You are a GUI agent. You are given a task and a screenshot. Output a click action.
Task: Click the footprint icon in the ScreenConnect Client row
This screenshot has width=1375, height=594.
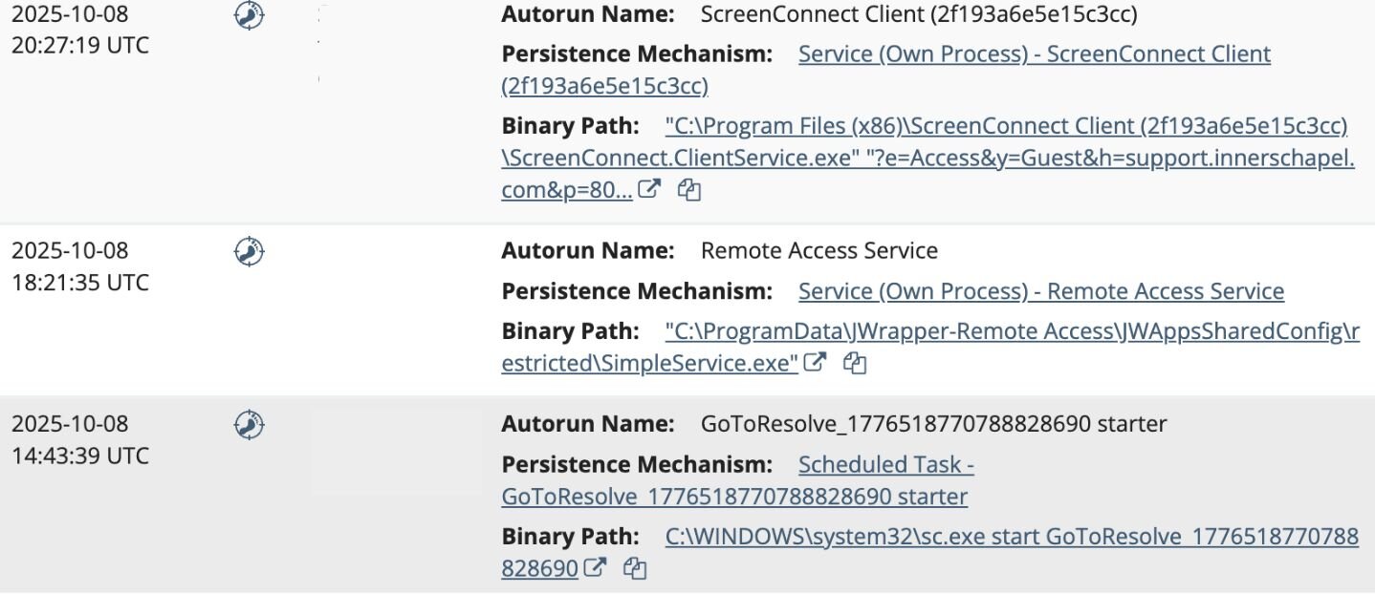tap(249, 16)
